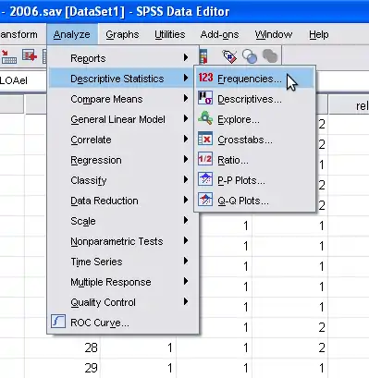The image size is (369, 378).
Task: Open the Help menu
Action: coord(319,34)
